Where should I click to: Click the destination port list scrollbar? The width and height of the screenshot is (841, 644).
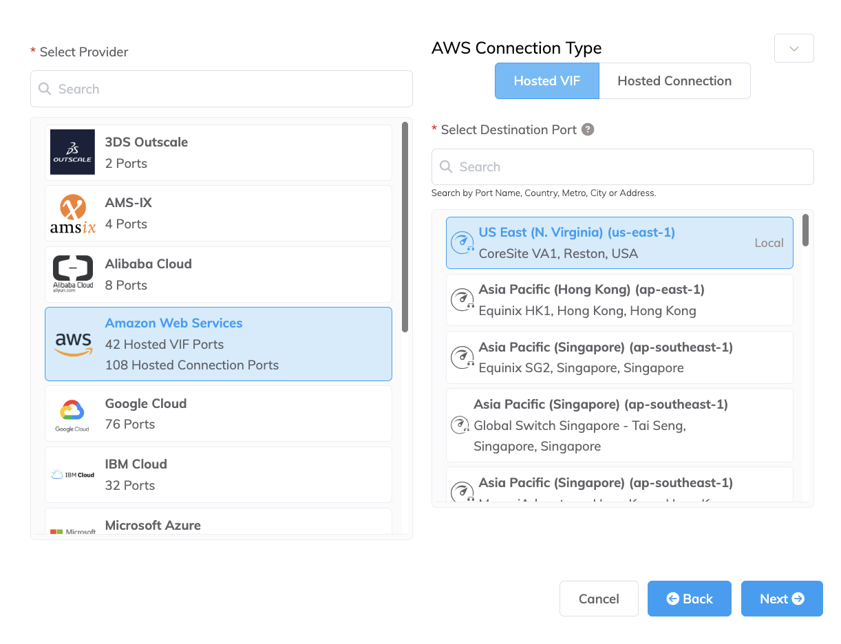[x=805, y=230]
